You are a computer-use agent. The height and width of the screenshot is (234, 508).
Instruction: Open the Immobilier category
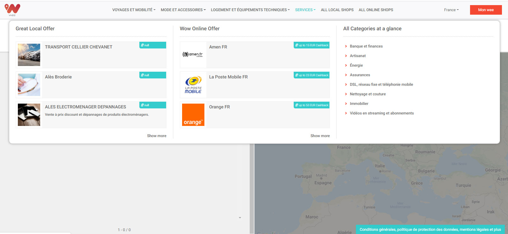[359, 104]
